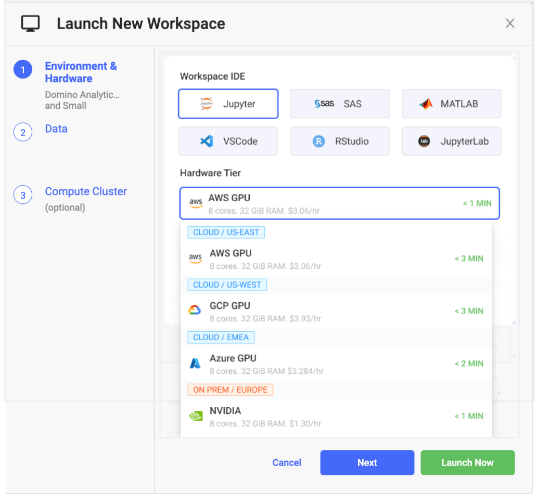537x494 pixels.
Task: Select the VSCode workspace IDE
Action: (x=228, y=141)
